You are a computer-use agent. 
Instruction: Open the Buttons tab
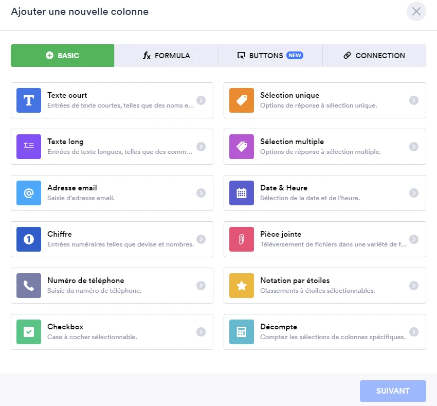[270, 56]
